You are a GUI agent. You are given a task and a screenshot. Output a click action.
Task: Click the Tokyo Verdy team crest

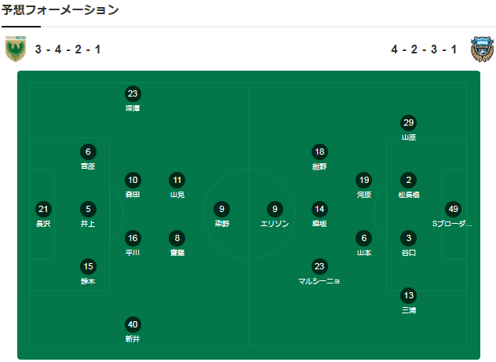click(x=15, y=49)
